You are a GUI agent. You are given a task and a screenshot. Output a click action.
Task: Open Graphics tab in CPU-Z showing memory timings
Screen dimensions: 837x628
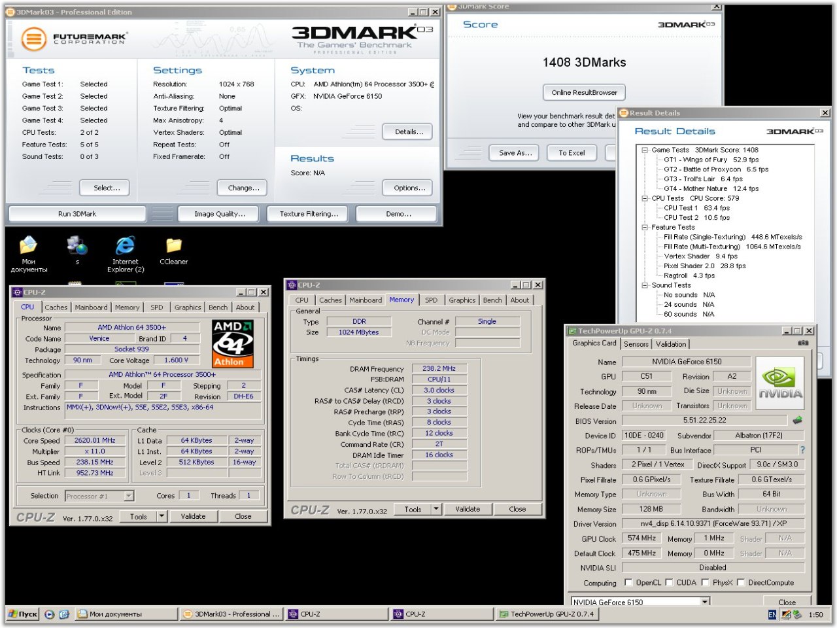462,300
